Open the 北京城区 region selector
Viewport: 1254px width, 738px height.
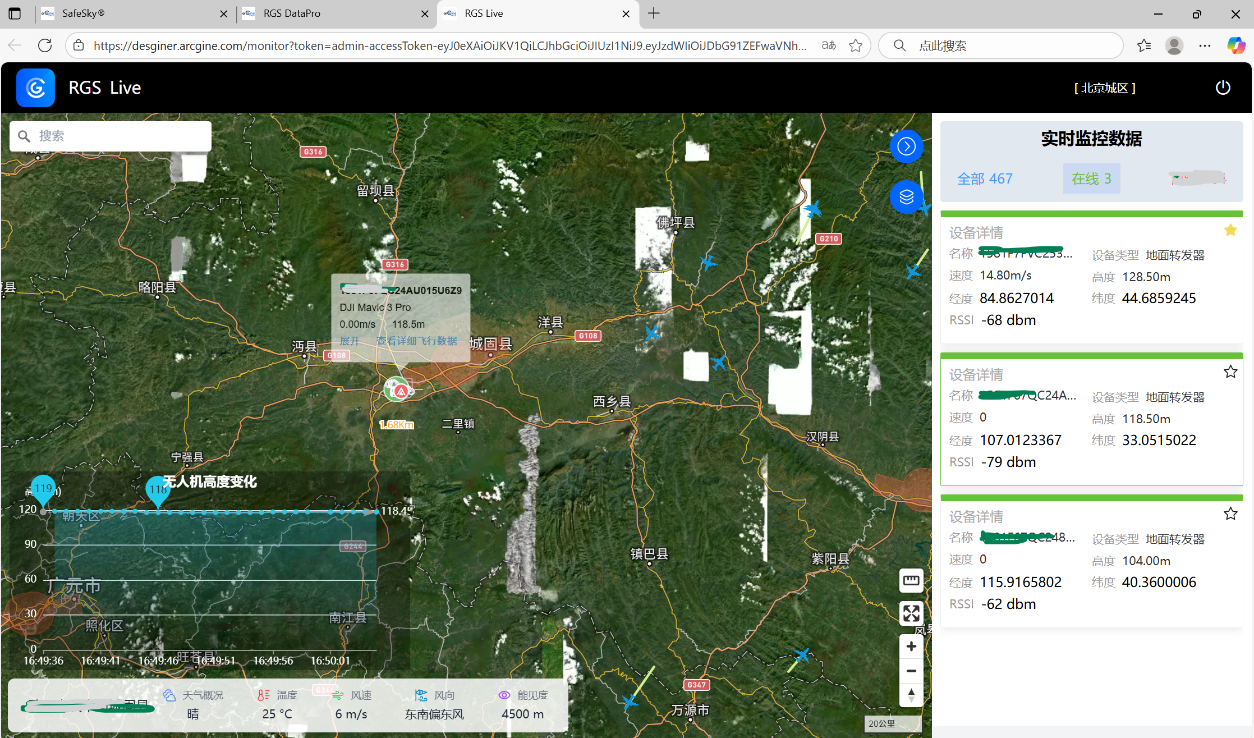(1104, 88)
